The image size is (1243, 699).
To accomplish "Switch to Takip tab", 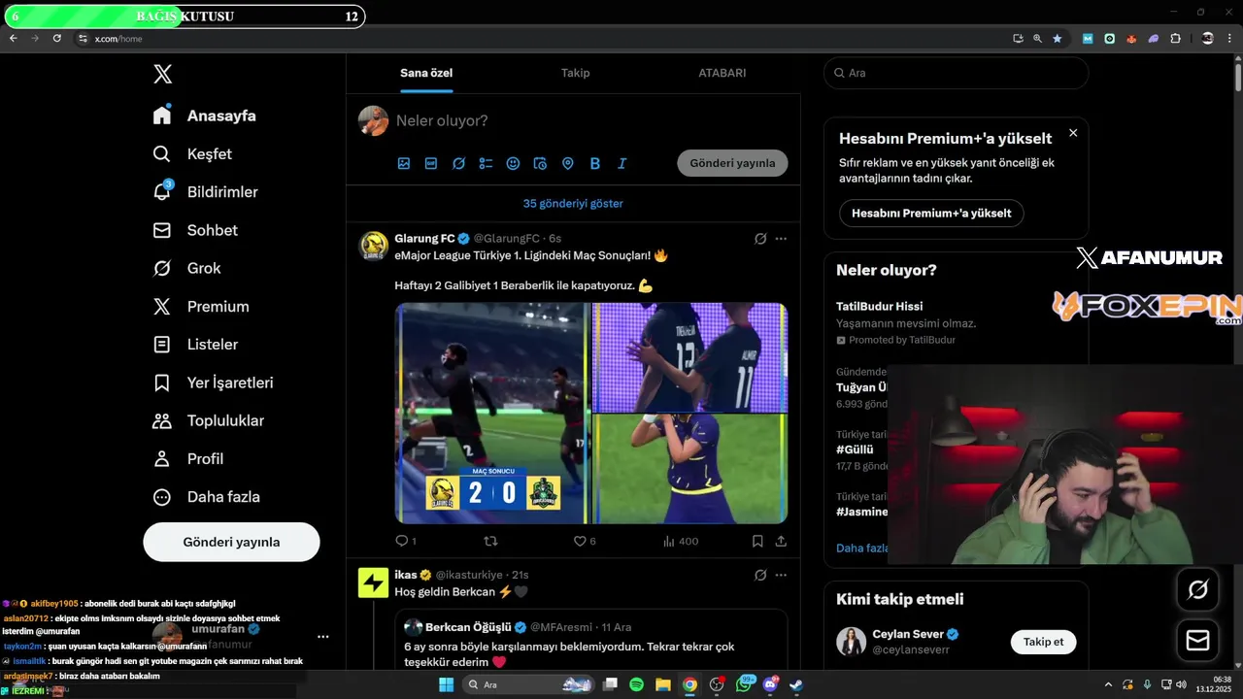I will (x=575, y=73).
